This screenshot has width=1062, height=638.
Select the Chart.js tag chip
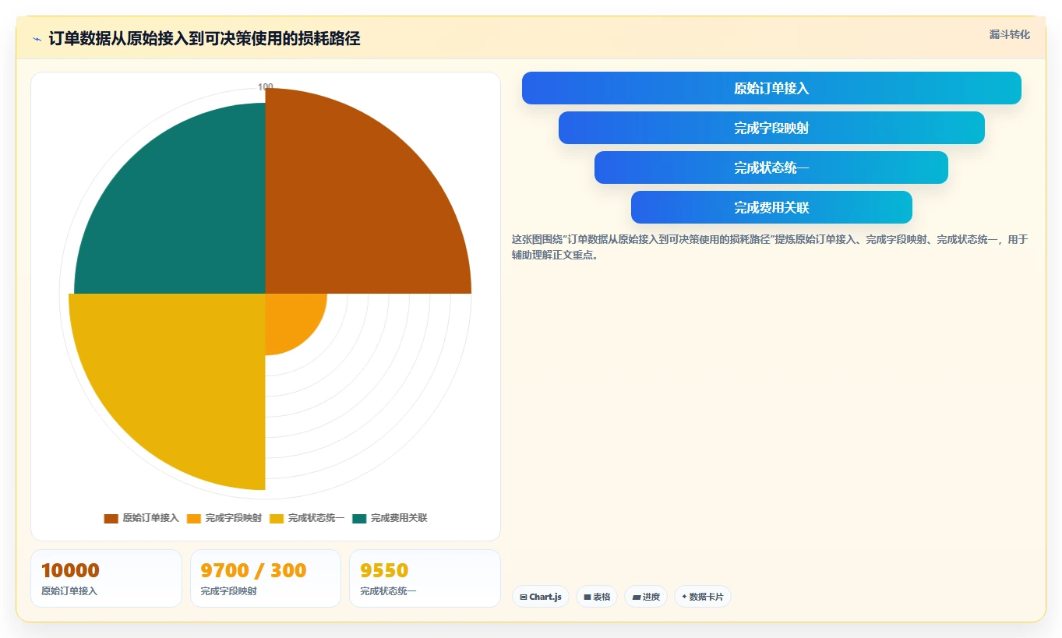coord(541,597)
